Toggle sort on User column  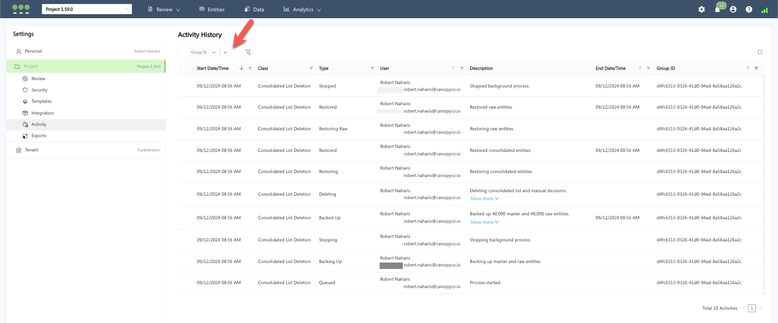click(453, 68)
